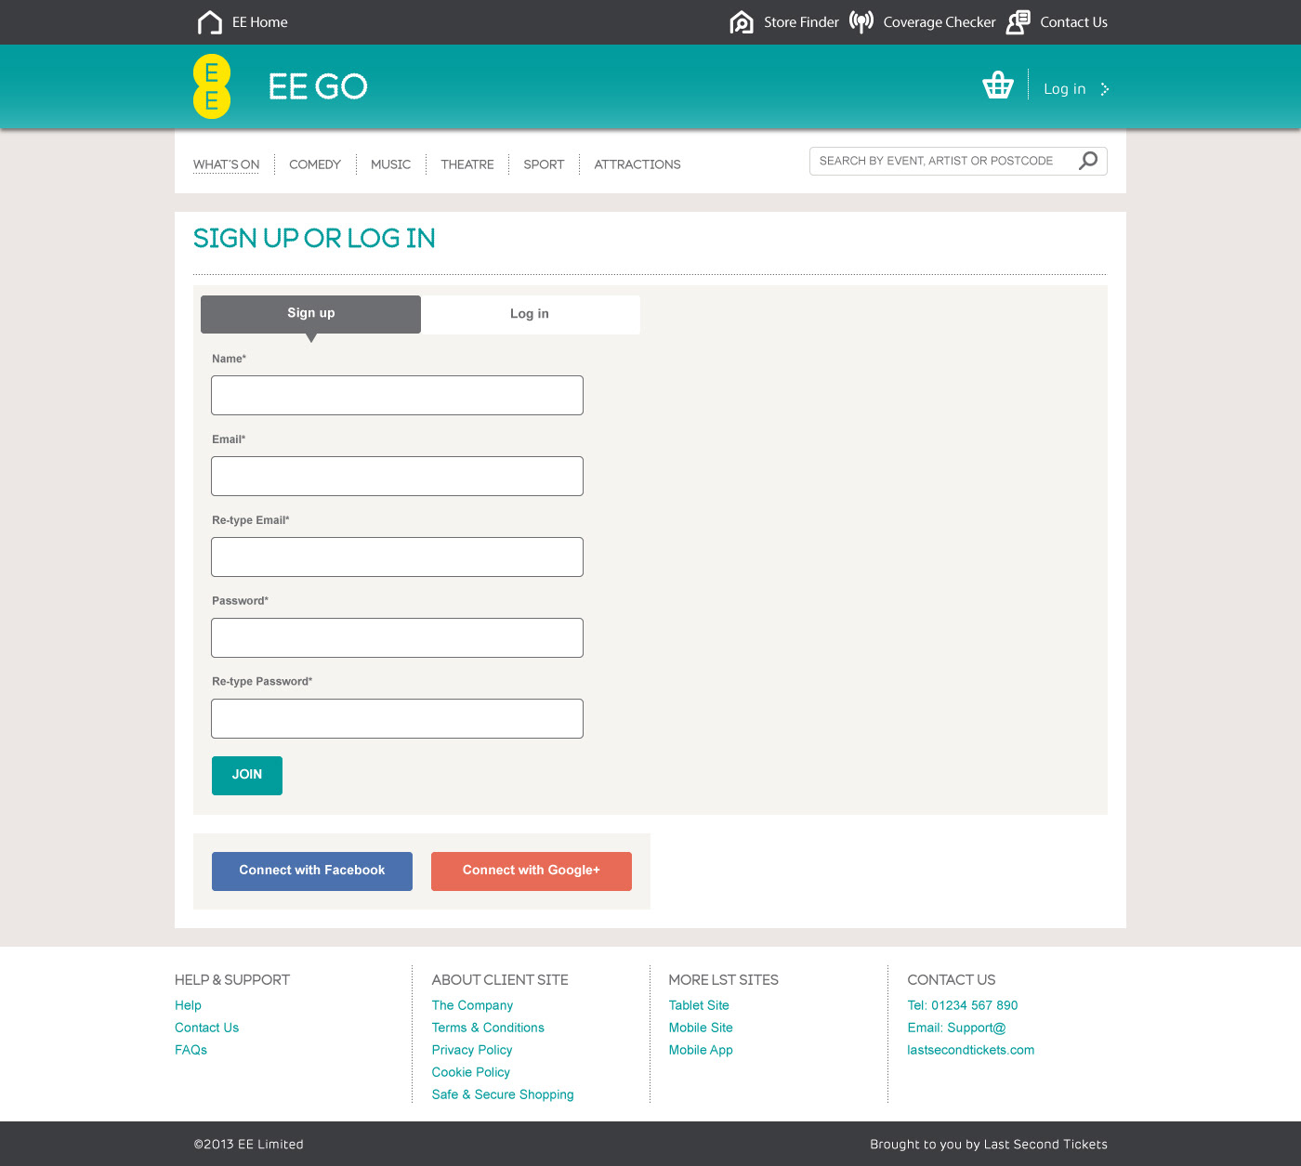Open Contact Us in top bar
The image size is (1301, 1166).
coord(1073,22)
